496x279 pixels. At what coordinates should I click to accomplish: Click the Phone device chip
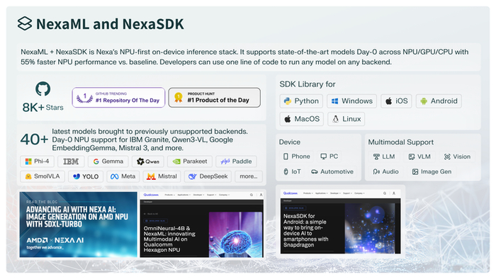[296, 156]
